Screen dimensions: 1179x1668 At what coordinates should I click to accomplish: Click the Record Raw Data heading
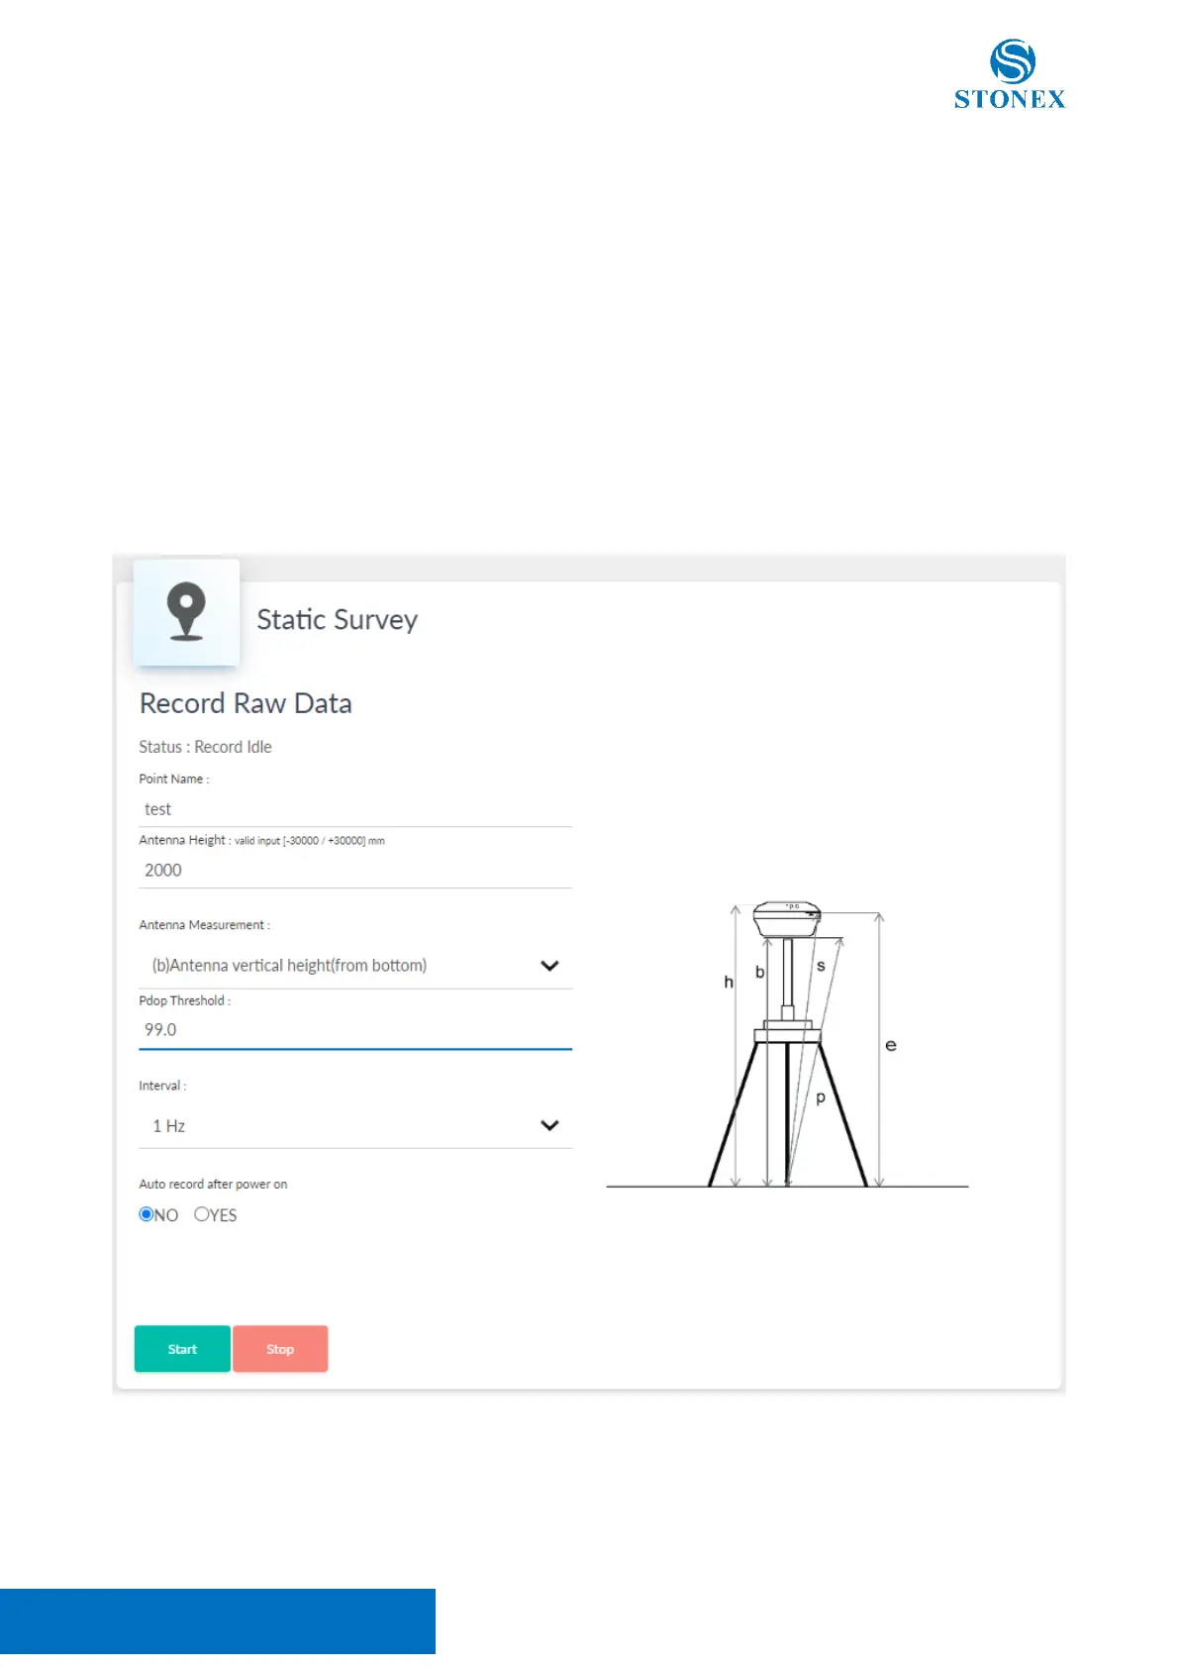(246, 703)
